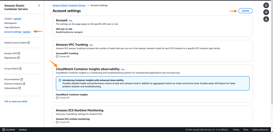This screenshot has width=273, height=132.
Task: Click the IAM user or role label
Action: point(64,29)
